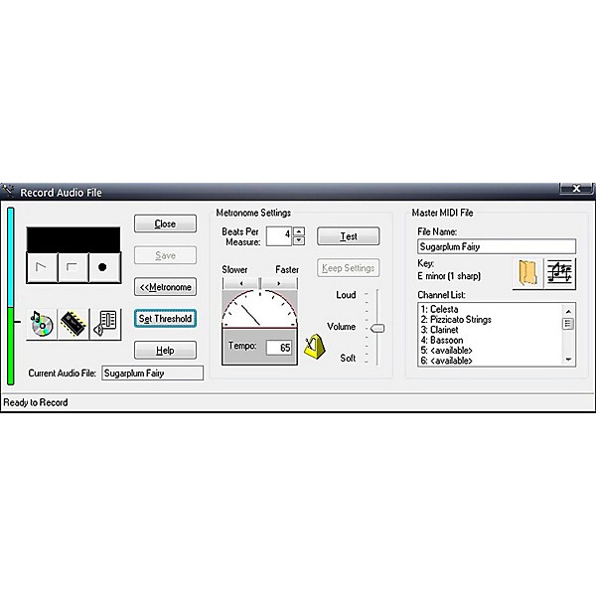Click the 'E minor (1 sharp)' key text
Viewport: 596px width, 596px height.
coord(449,276)
